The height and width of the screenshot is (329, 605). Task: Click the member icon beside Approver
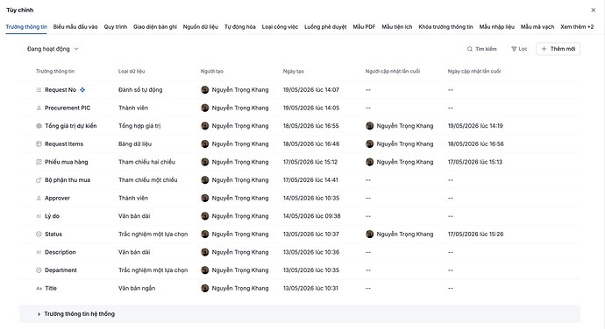click(x=39, y=198)
